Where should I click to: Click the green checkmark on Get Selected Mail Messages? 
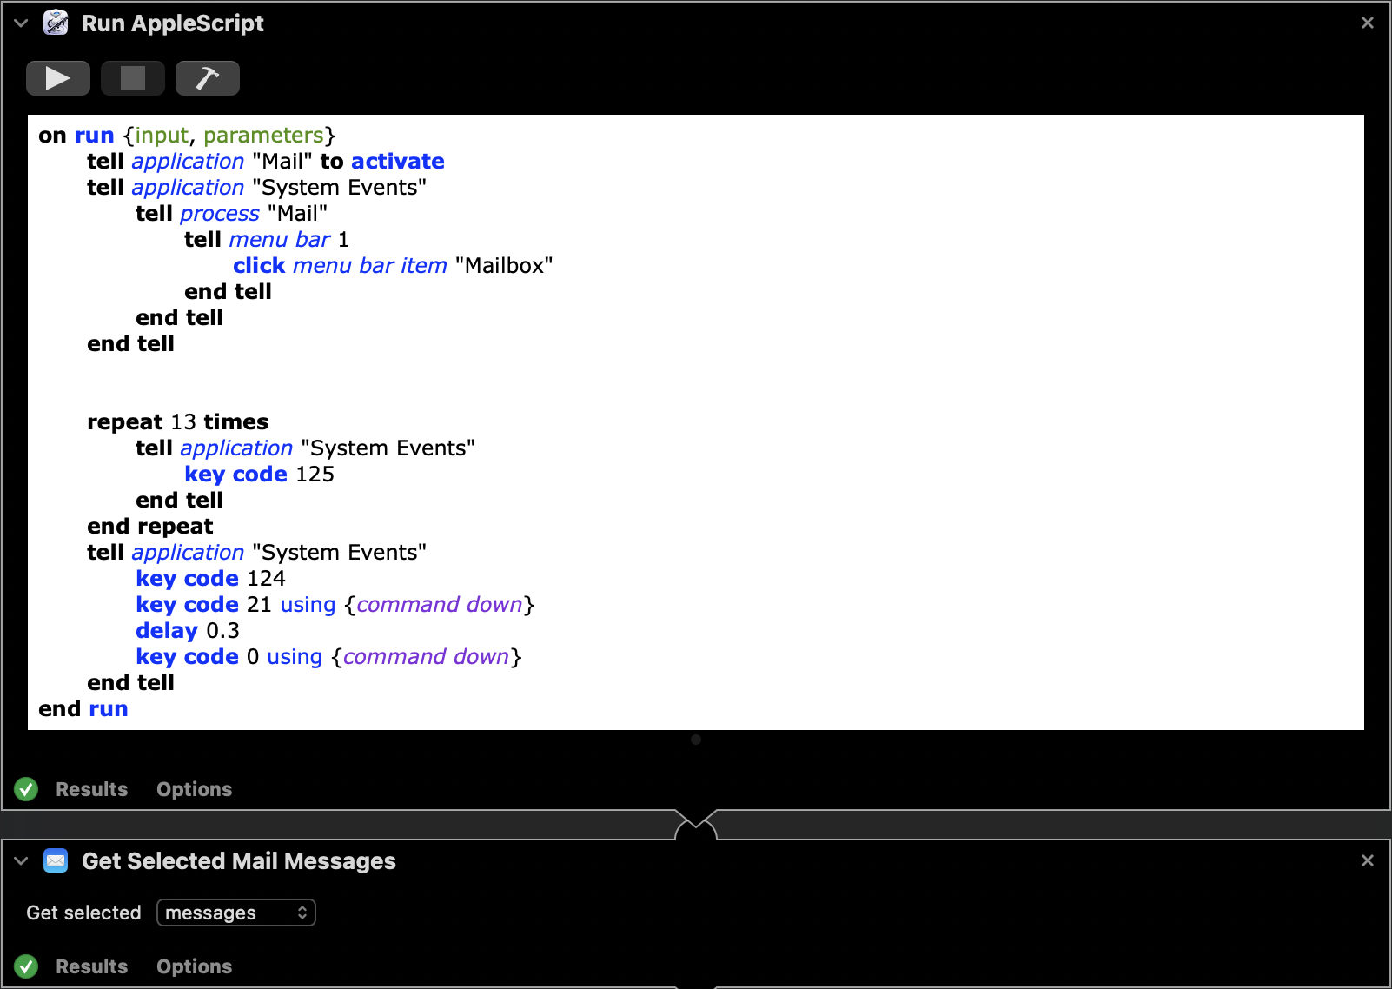[26, 966]
